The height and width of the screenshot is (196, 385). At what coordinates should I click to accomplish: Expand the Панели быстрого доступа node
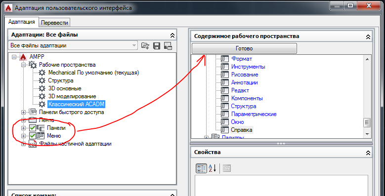click(x=24, y=112)
